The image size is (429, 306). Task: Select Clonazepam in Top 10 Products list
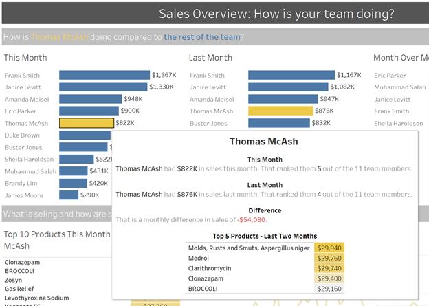(x=23, y=262)
